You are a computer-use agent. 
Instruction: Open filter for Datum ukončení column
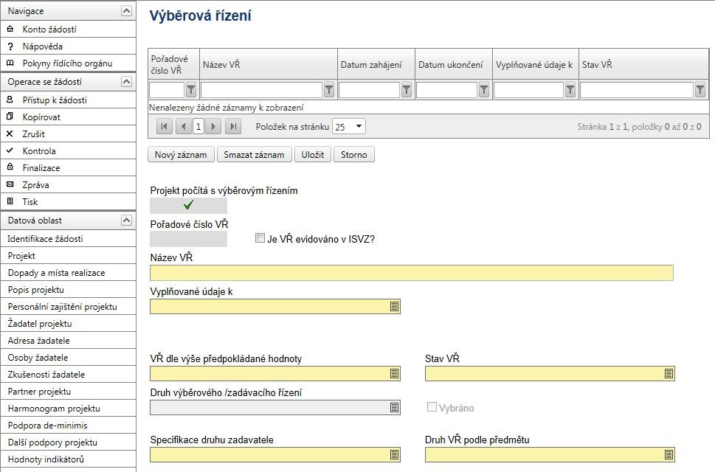pos(484,90)
